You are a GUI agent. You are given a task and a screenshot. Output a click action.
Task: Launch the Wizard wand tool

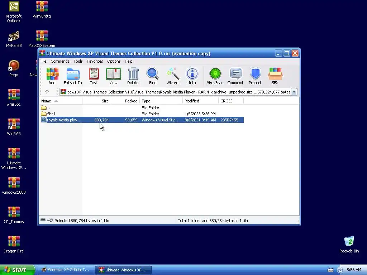click(172, 76)
